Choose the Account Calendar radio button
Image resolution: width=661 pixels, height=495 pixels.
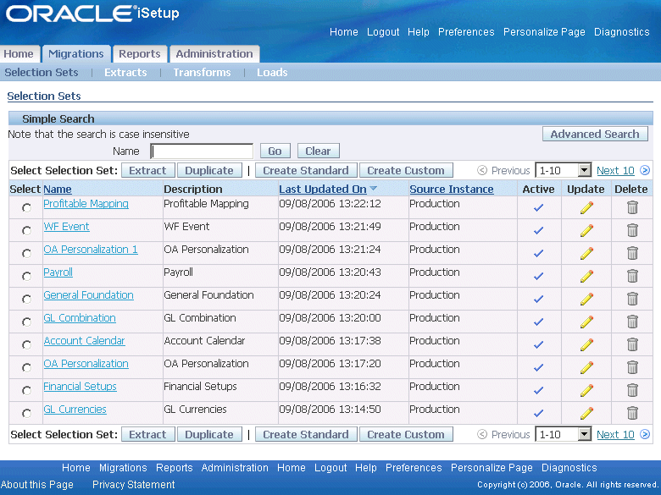click(x=26, y=344)
